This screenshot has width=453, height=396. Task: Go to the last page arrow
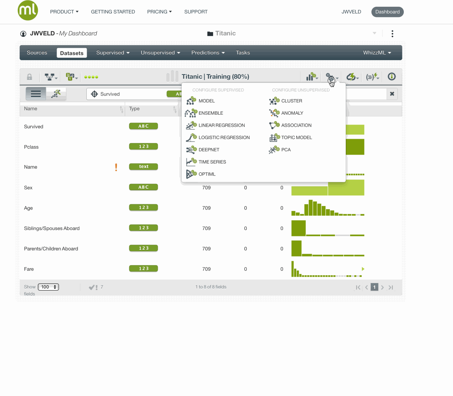[x=391, y=287]
